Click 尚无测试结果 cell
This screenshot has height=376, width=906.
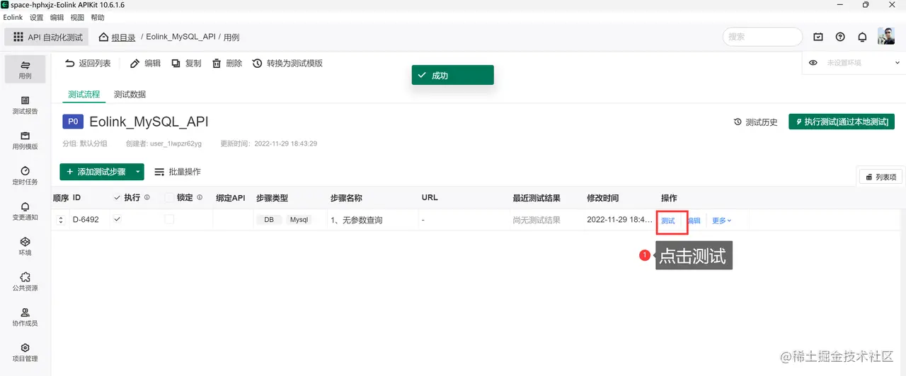537,221
